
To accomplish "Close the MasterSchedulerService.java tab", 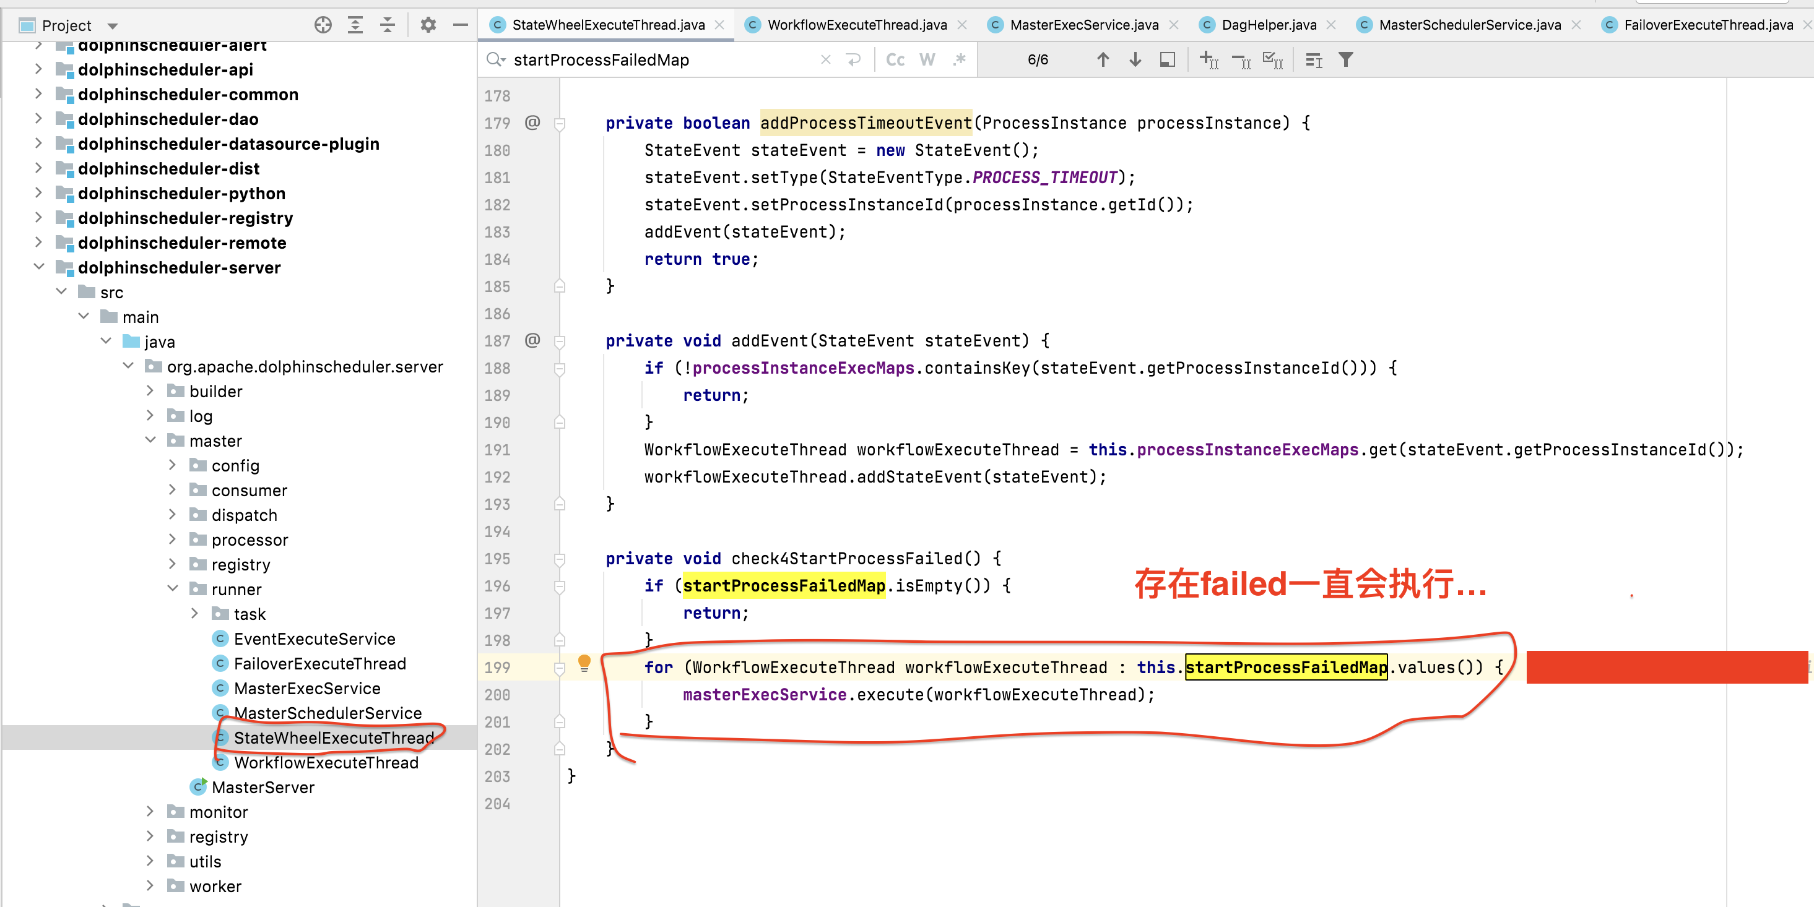I will click(1576, 25).
